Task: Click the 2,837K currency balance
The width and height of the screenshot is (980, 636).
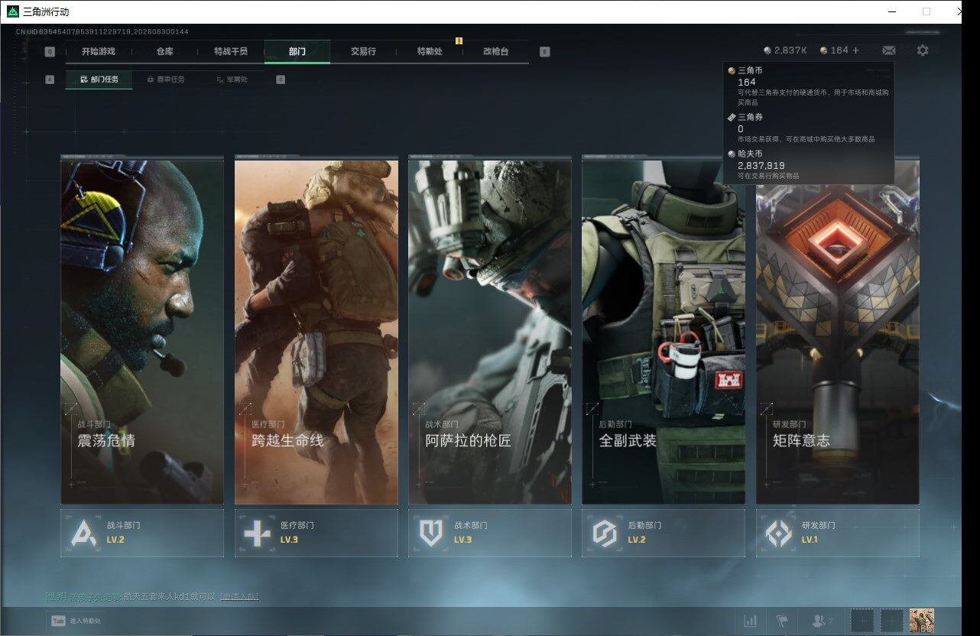Action: coord(790,50)
